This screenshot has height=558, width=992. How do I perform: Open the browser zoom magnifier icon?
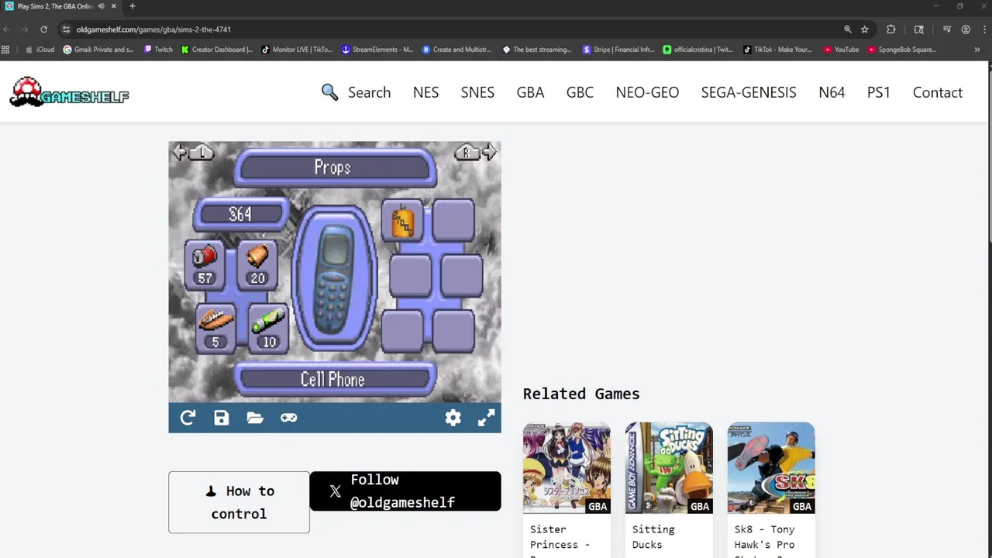click(x=848, y=29)
